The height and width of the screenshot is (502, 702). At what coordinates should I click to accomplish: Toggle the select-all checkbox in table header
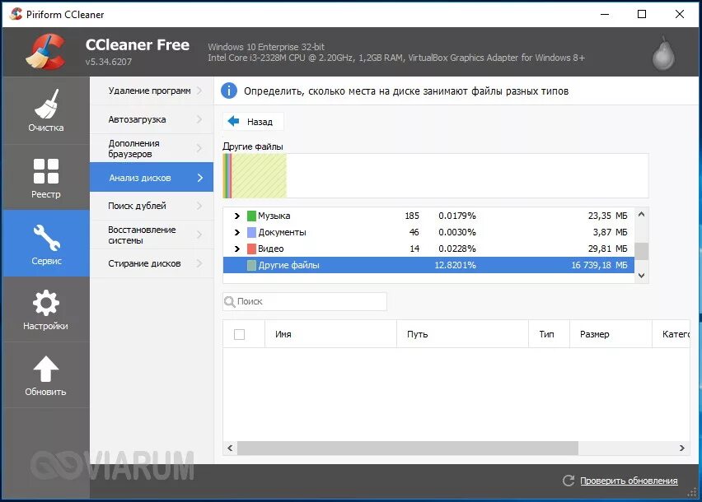tap(240, 334)
